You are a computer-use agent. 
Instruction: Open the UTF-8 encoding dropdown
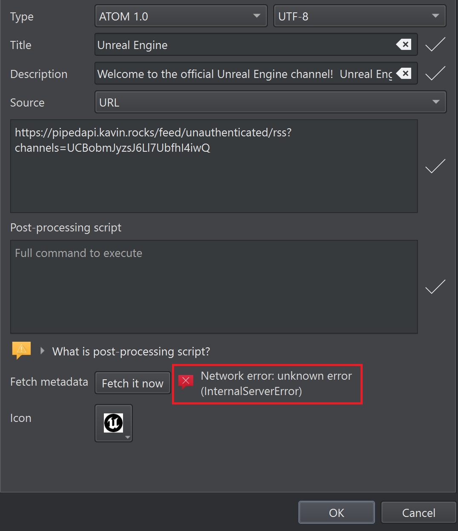[435, 16]
